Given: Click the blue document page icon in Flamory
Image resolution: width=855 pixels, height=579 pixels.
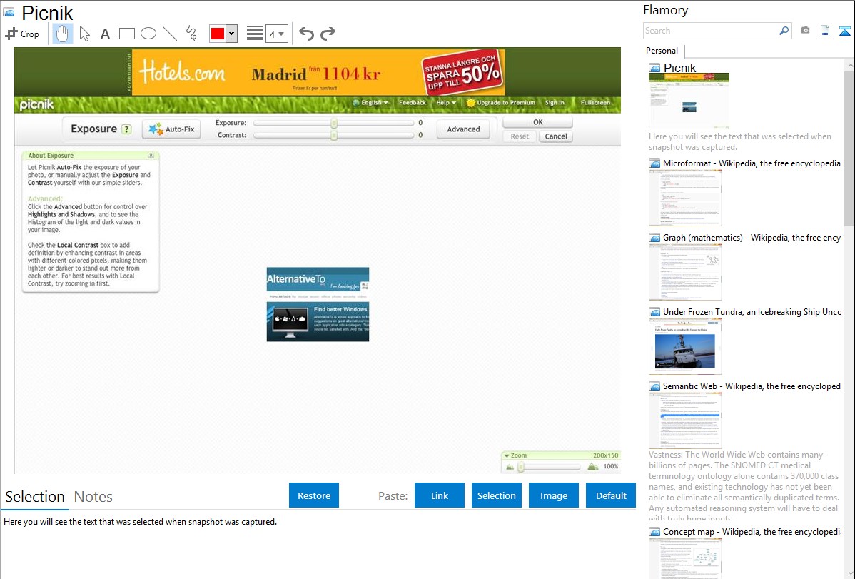Looking at the screenshot, I should pos(825,31).
